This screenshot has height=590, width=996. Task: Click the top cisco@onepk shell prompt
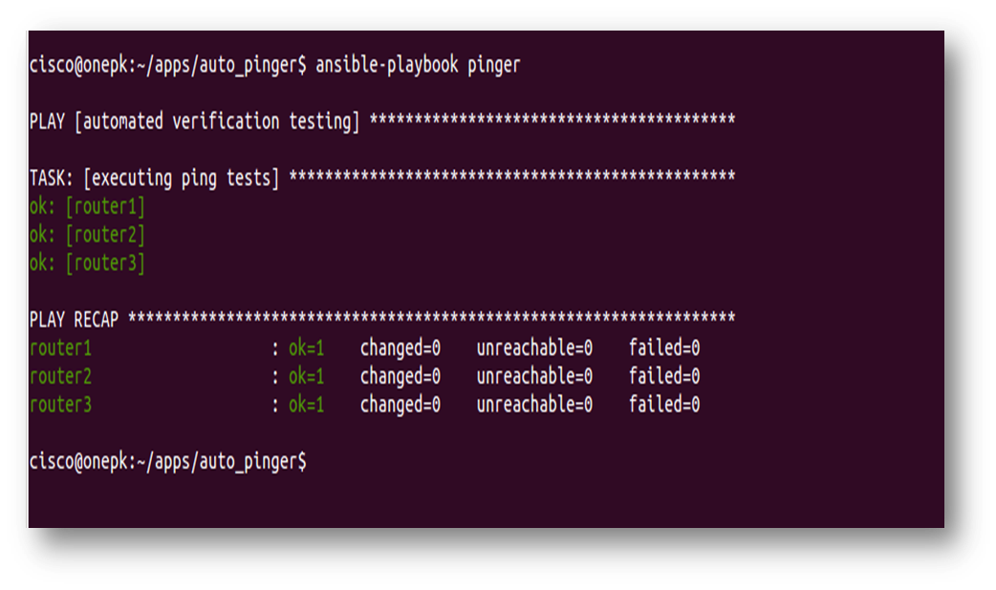(x=168, y=65)
